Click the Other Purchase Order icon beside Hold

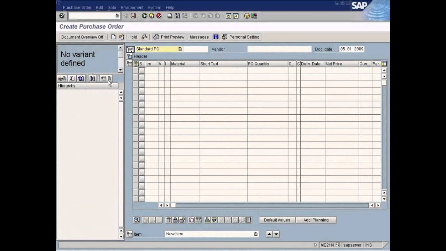pos(121,37)
